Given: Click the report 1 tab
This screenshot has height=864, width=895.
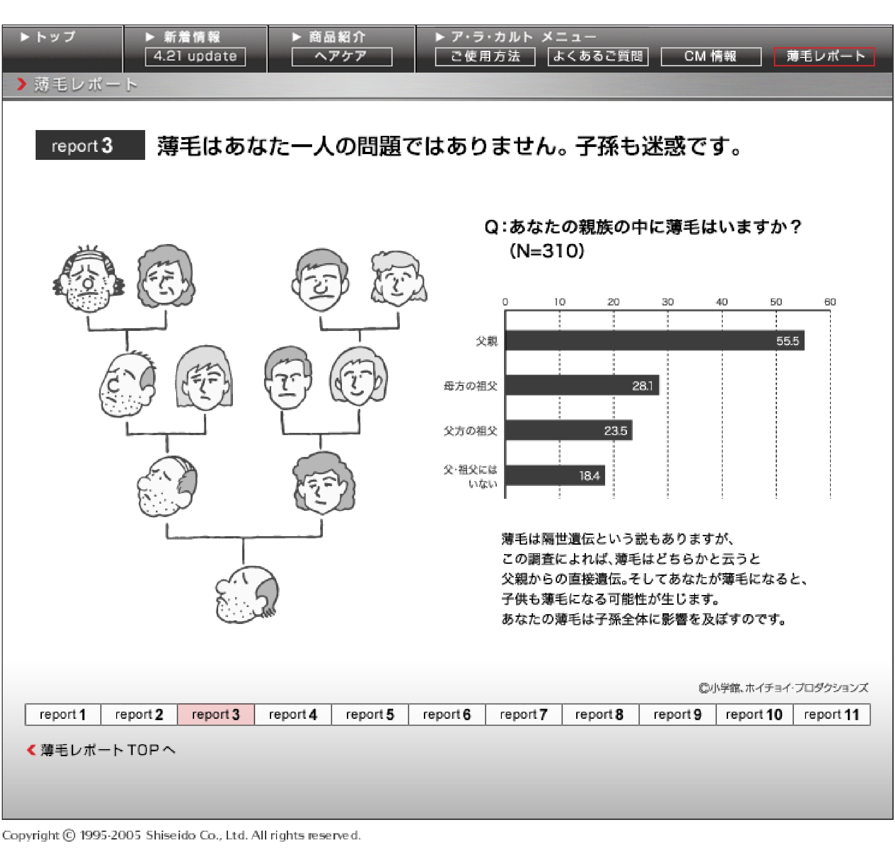Looking at the screenshot, I should click(63, 714).
